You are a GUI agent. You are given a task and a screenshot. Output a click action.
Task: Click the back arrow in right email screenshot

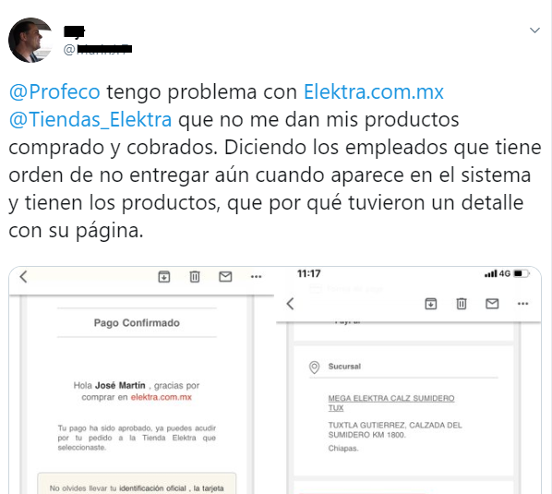[290, 304]
